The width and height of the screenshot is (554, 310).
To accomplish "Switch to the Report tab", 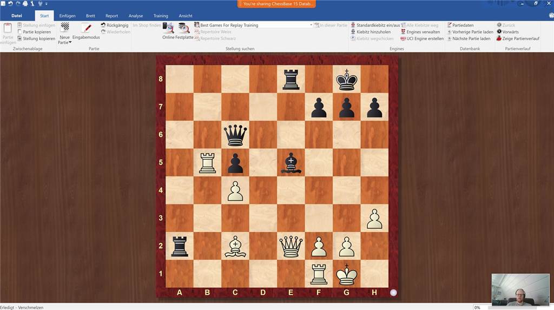I will [x=111, y=16].
